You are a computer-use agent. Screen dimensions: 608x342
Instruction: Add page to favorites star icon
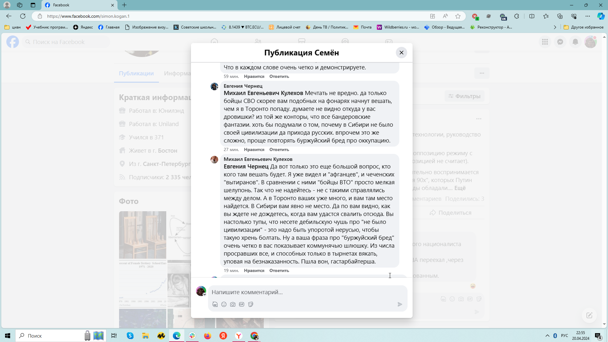click(x=458, y=16)
